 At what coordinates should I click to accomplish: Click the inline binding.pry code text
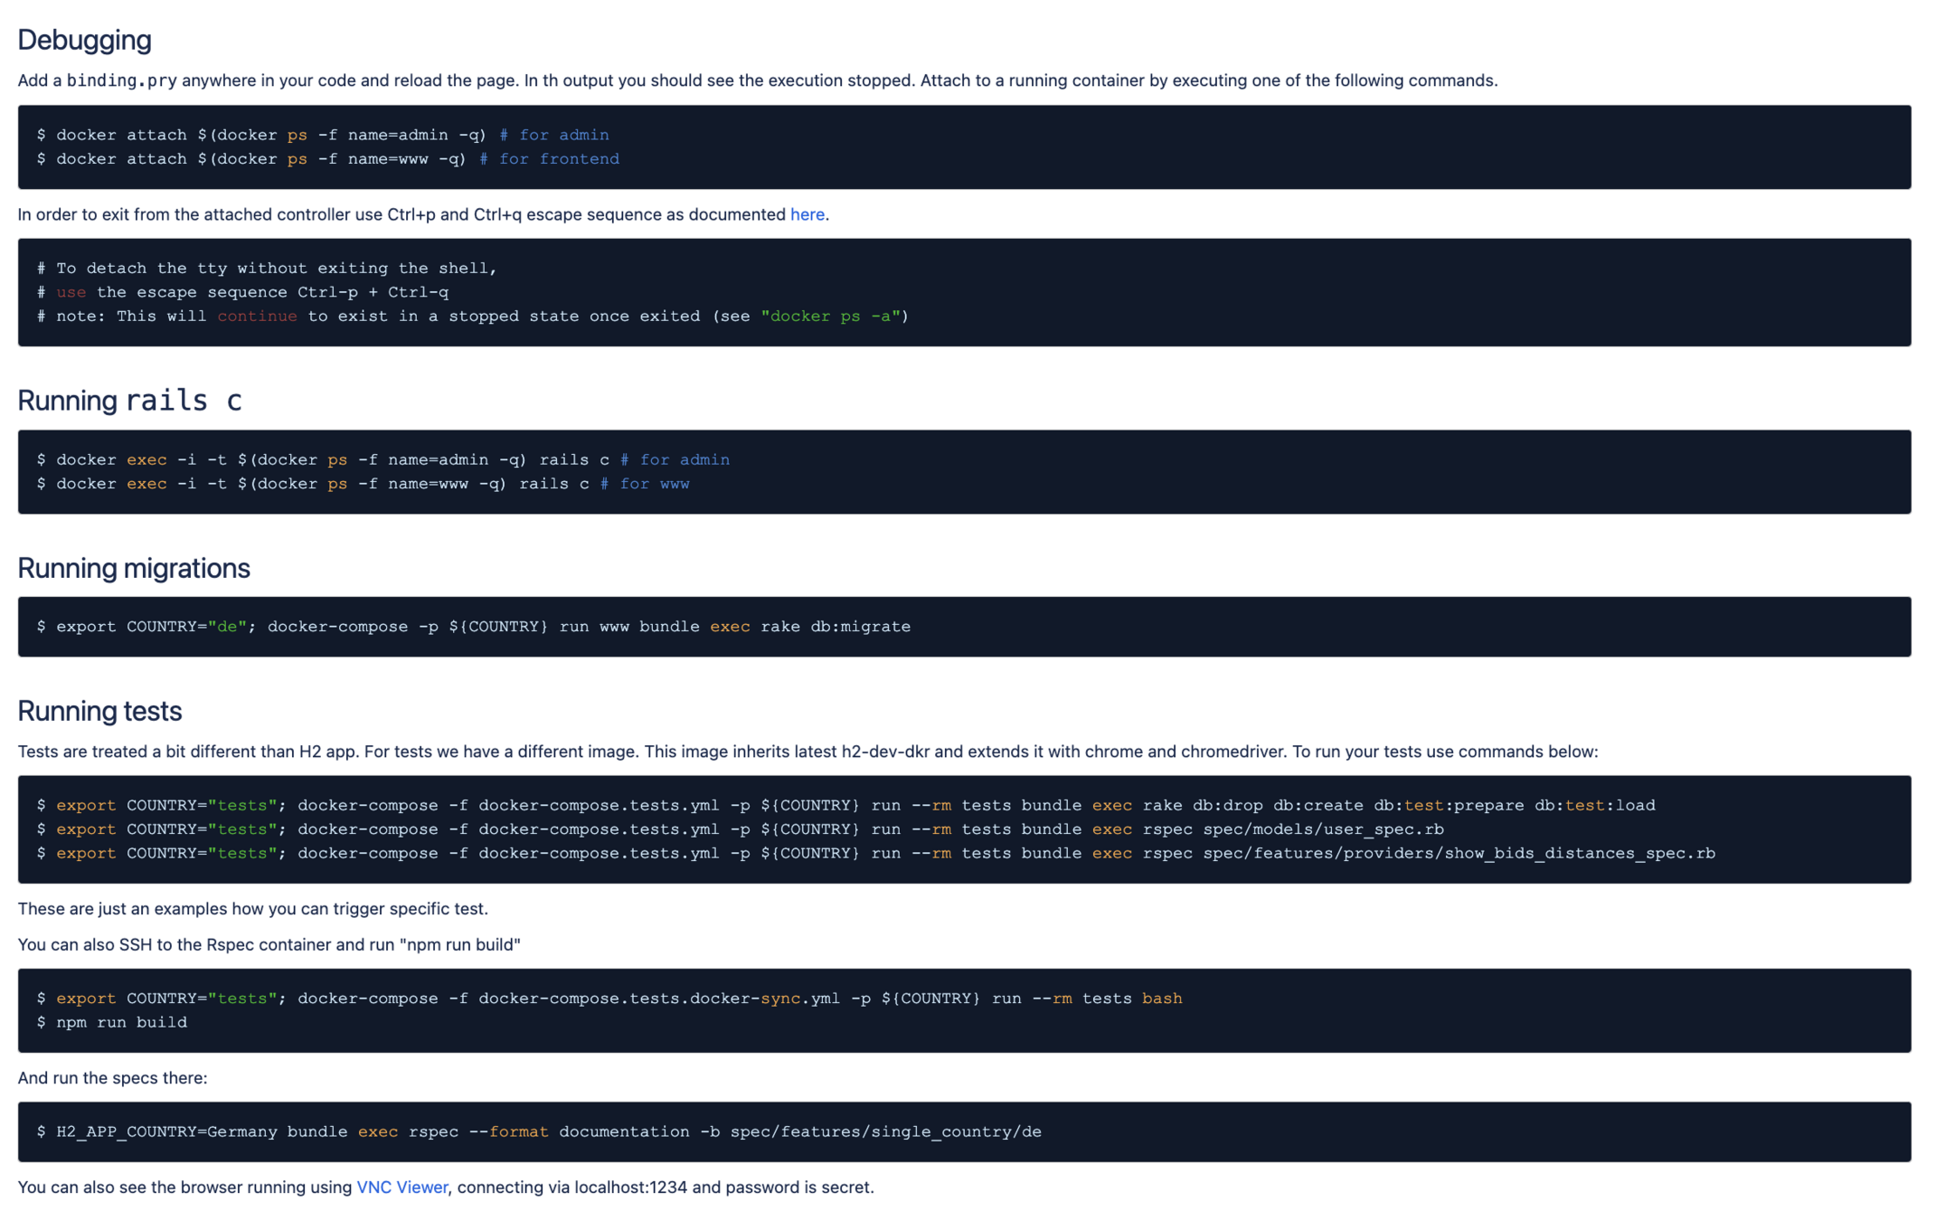click(x=121, y=80)
